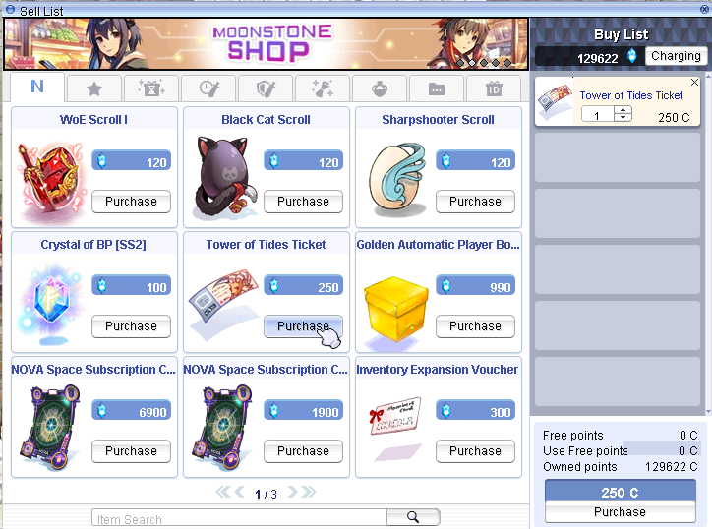
Task: Go to next shop page arrow
Action: [292, 492]
